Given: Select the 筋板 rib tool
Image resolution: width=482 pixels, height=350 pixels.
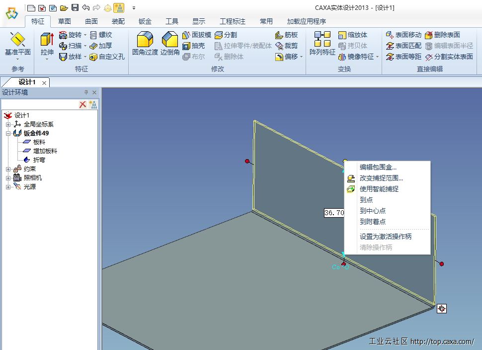Looking at the screenshot, I should click(x=286, y=35).
